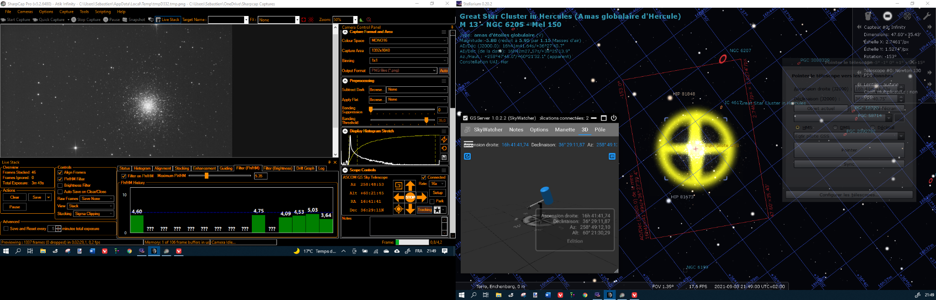936x300 pixels.
Task: Click Snapshot toolbar button
Action: (x=134, y=20)
